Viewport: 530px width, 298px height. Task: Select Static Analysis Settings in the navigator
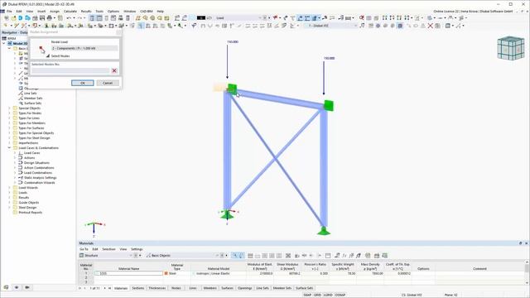point(41,178)
